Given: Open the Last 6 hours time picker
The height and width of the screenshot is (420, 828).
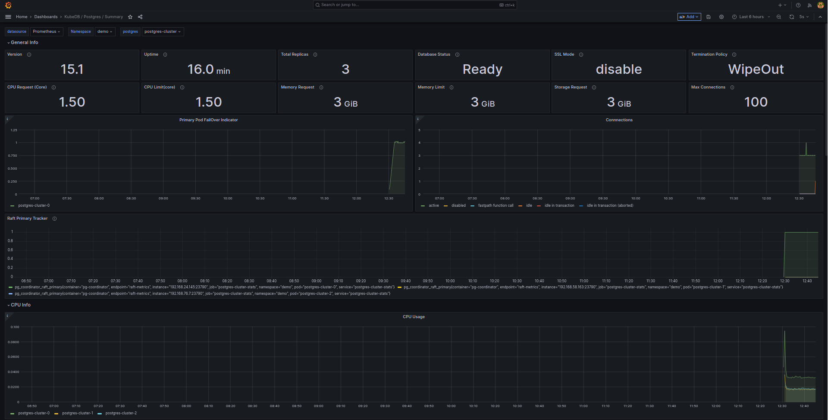Looking at the screenshot, I should click(750, 17).
